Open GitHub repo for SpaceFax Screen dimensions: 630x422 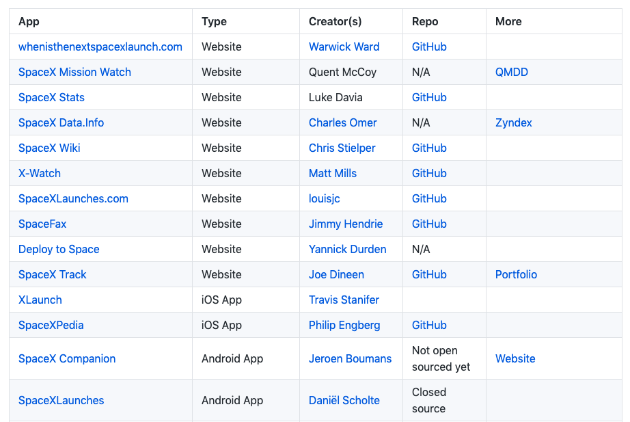429,224
